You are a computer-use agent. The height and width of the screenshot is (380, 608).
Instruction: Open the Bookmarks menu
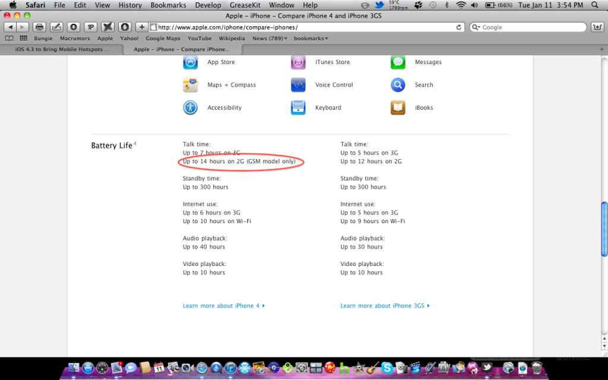(x=168, y=5)
